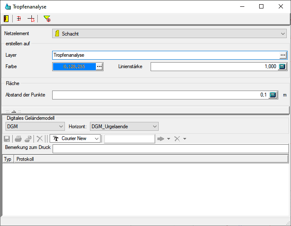Click the Layer browse ellipsis button
The image size is (291, 226).
point(283,55)
